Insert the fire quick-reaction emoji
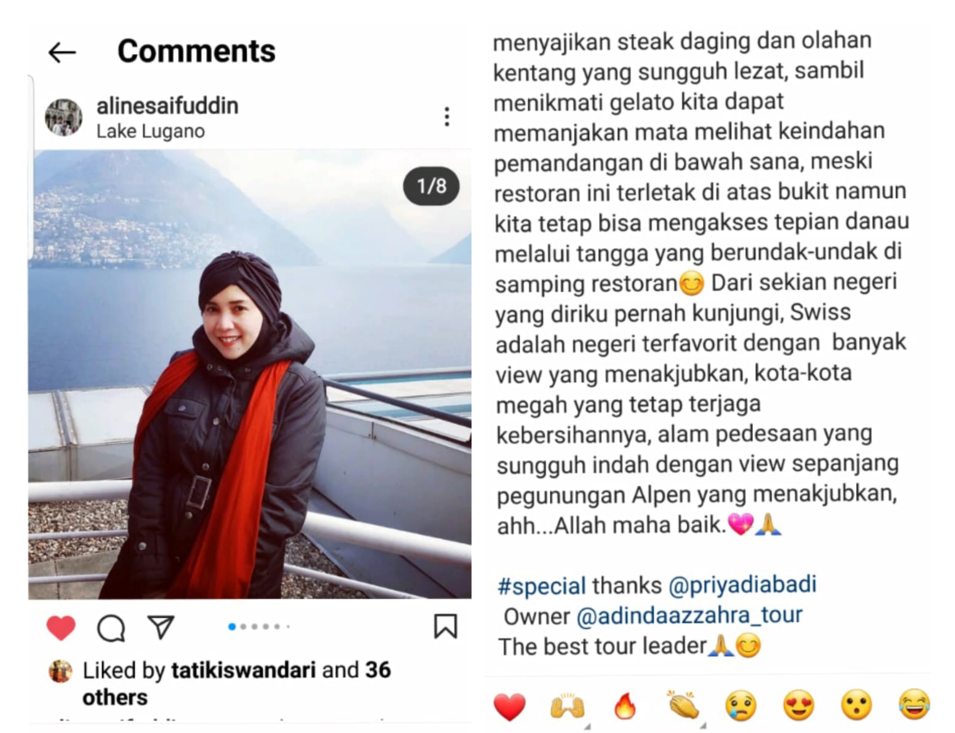The image size is (955, 733). (625, 705)
